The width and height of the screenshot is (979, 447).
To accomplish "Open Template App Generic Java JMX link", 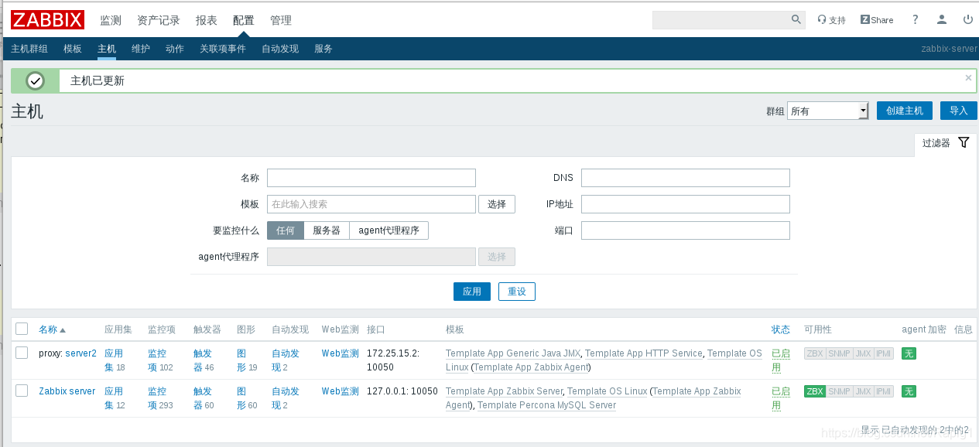I will tap(514, 353).
